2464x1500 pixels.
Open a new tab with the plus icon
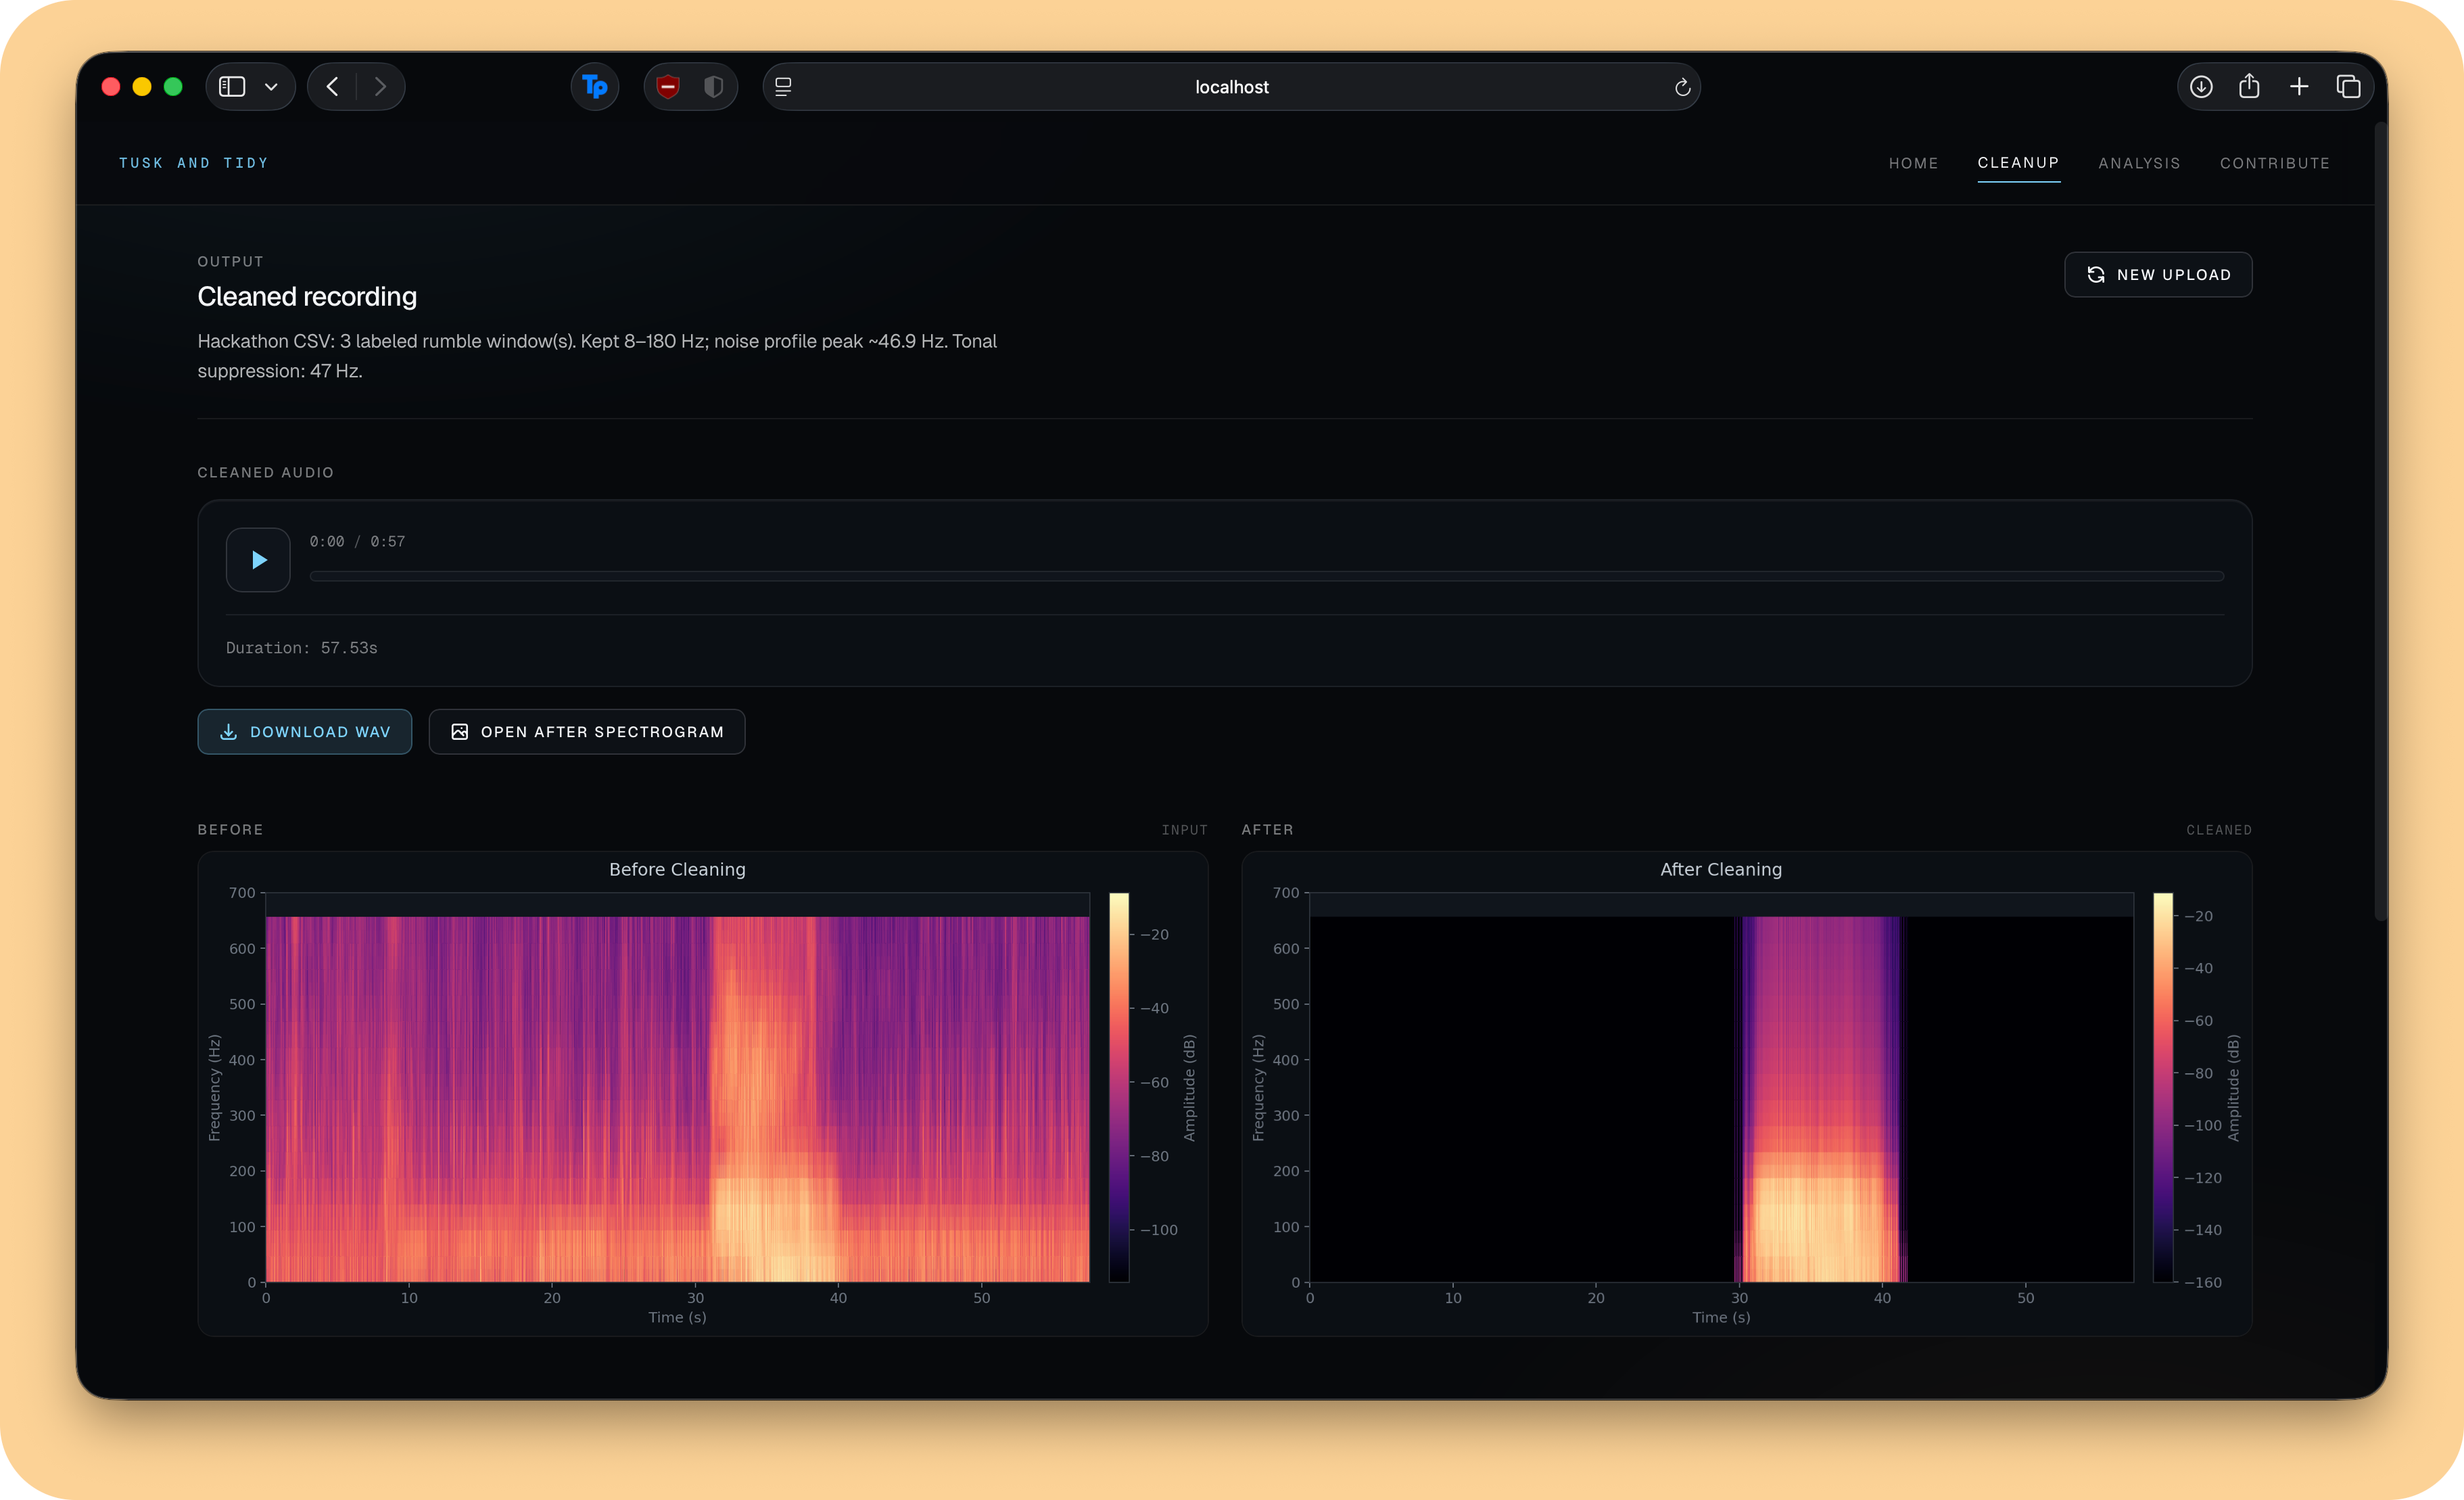(2299, 87)
